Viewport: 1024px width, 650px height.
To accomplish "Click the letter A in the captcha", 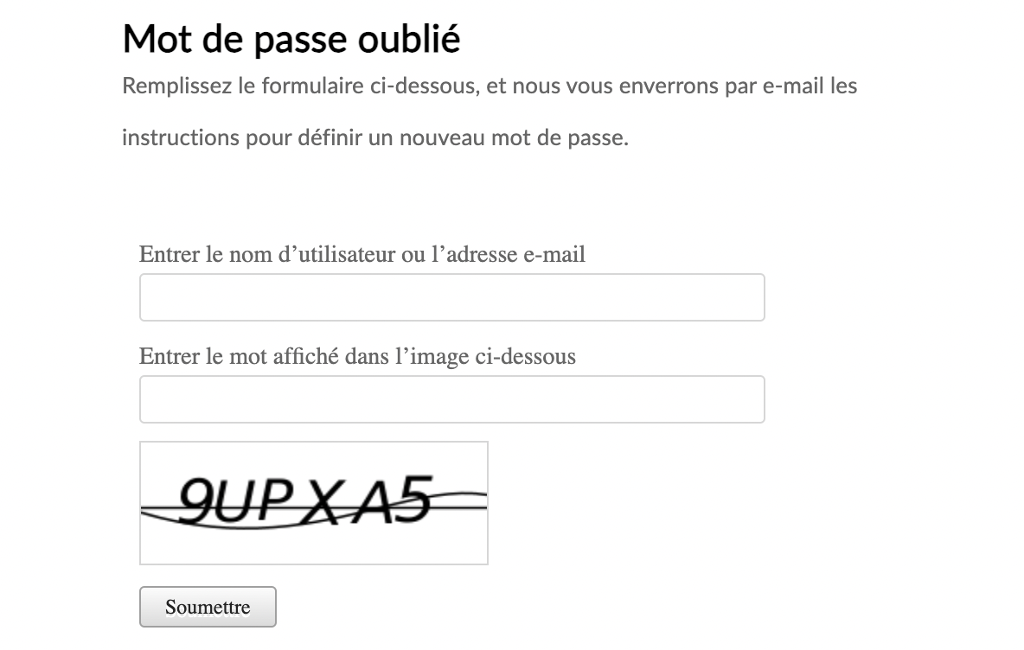I will [x=371, y=501].
